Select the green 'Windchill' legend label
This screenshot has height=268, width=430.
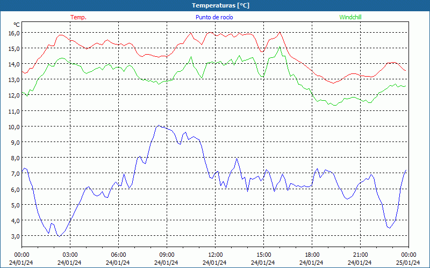pos(350,17)
